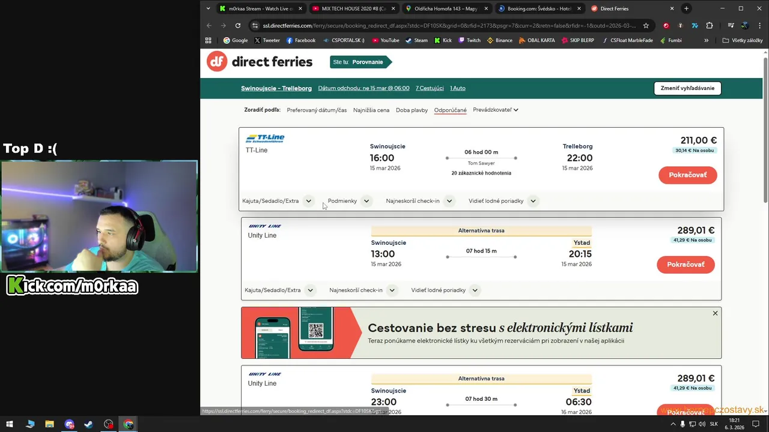Show hidden system tray icons
769x432 pixels.
tap(672, 424)
